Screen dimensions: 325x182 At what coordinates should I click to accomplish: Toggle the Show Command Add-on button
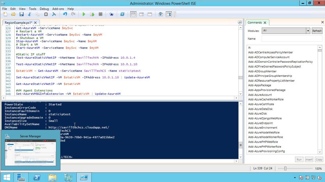169,14
